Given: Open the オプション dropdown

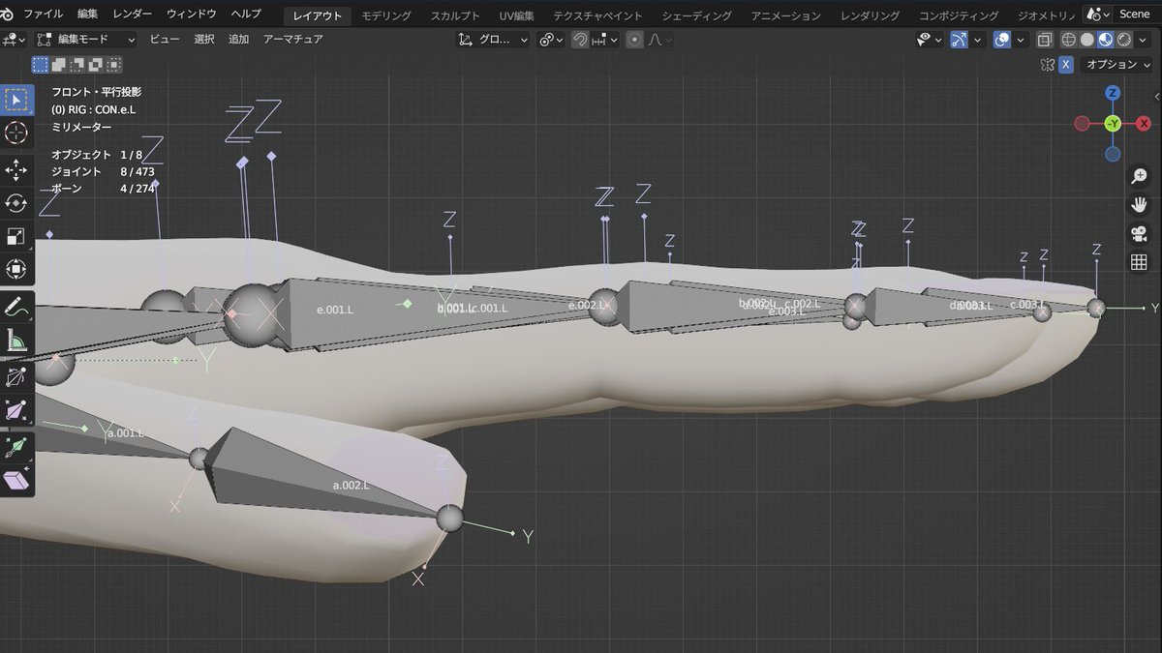Looking at the screenshot, I should pyautogui.click(x=1116, y=65).
